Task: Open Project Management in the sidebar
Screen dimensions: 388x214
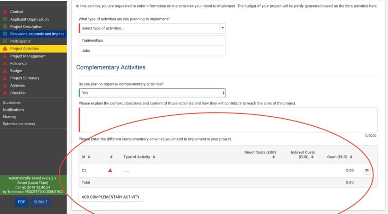Action: 28,56
